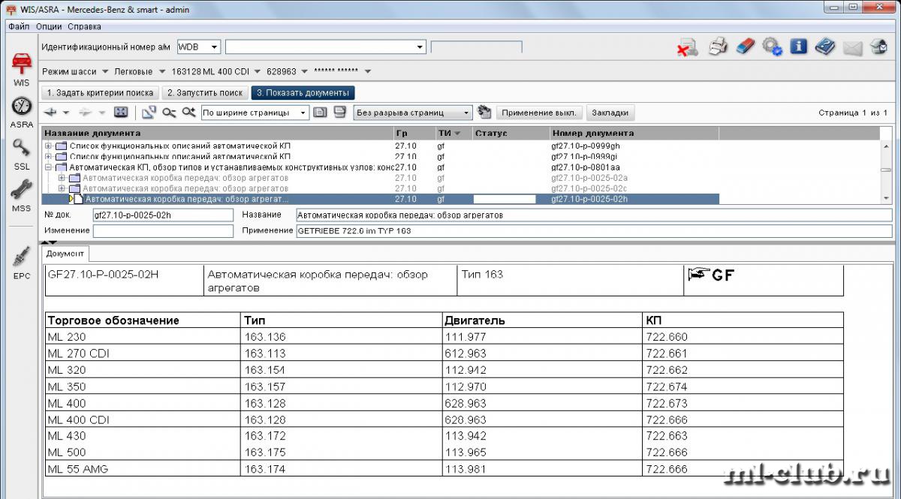Viewport: 901px width, 499px height.
Task: Open the VIN number combo box dropdown
Action: (x=420, y=47)
